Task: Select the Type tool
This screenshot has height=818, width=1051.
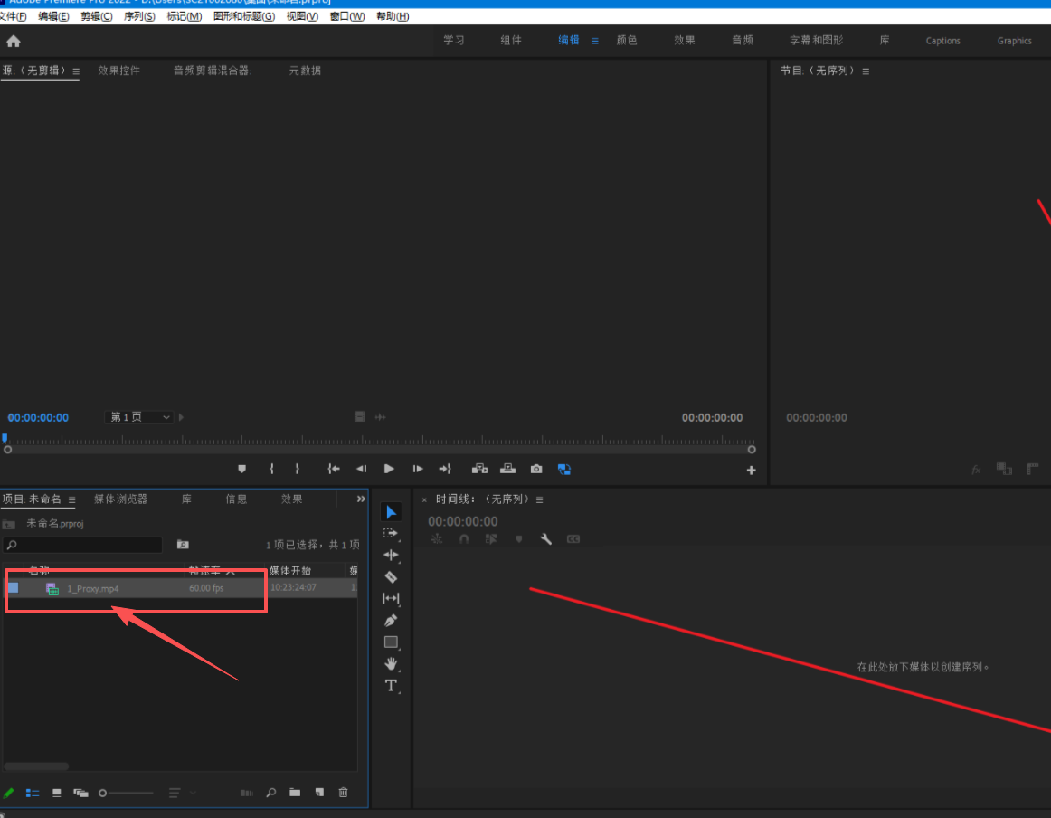Action: (391, 686)
